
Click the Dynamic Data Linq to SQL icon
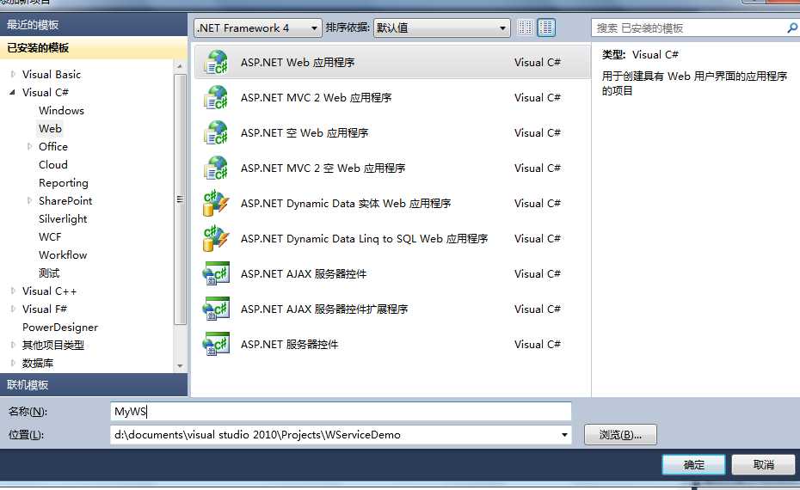215,239
